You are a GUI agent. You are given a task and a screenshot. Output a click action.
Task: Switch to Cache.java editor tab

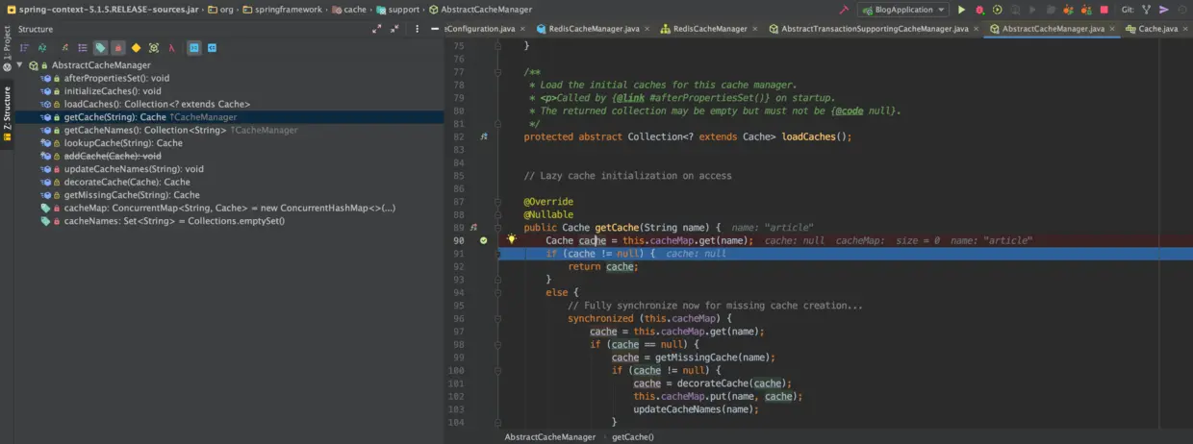1157,29
